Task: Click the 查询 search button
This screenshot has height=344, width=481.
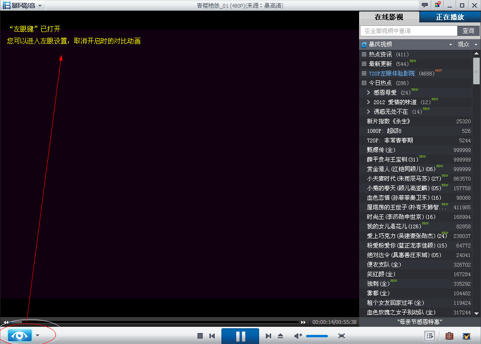Action: (x=468, y=31)
